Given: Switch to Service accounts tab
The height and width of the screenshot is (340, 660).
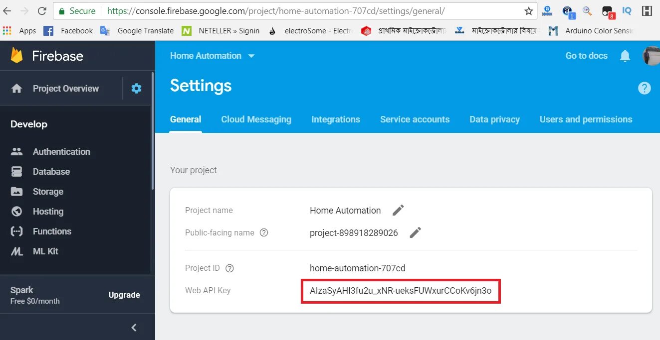Looking at the screenshot, I should tap(415, 119).
